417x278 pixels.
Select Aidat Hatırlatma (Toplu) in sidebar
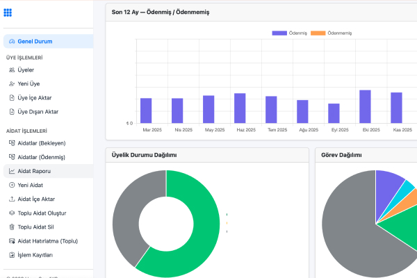pos(47,241)
